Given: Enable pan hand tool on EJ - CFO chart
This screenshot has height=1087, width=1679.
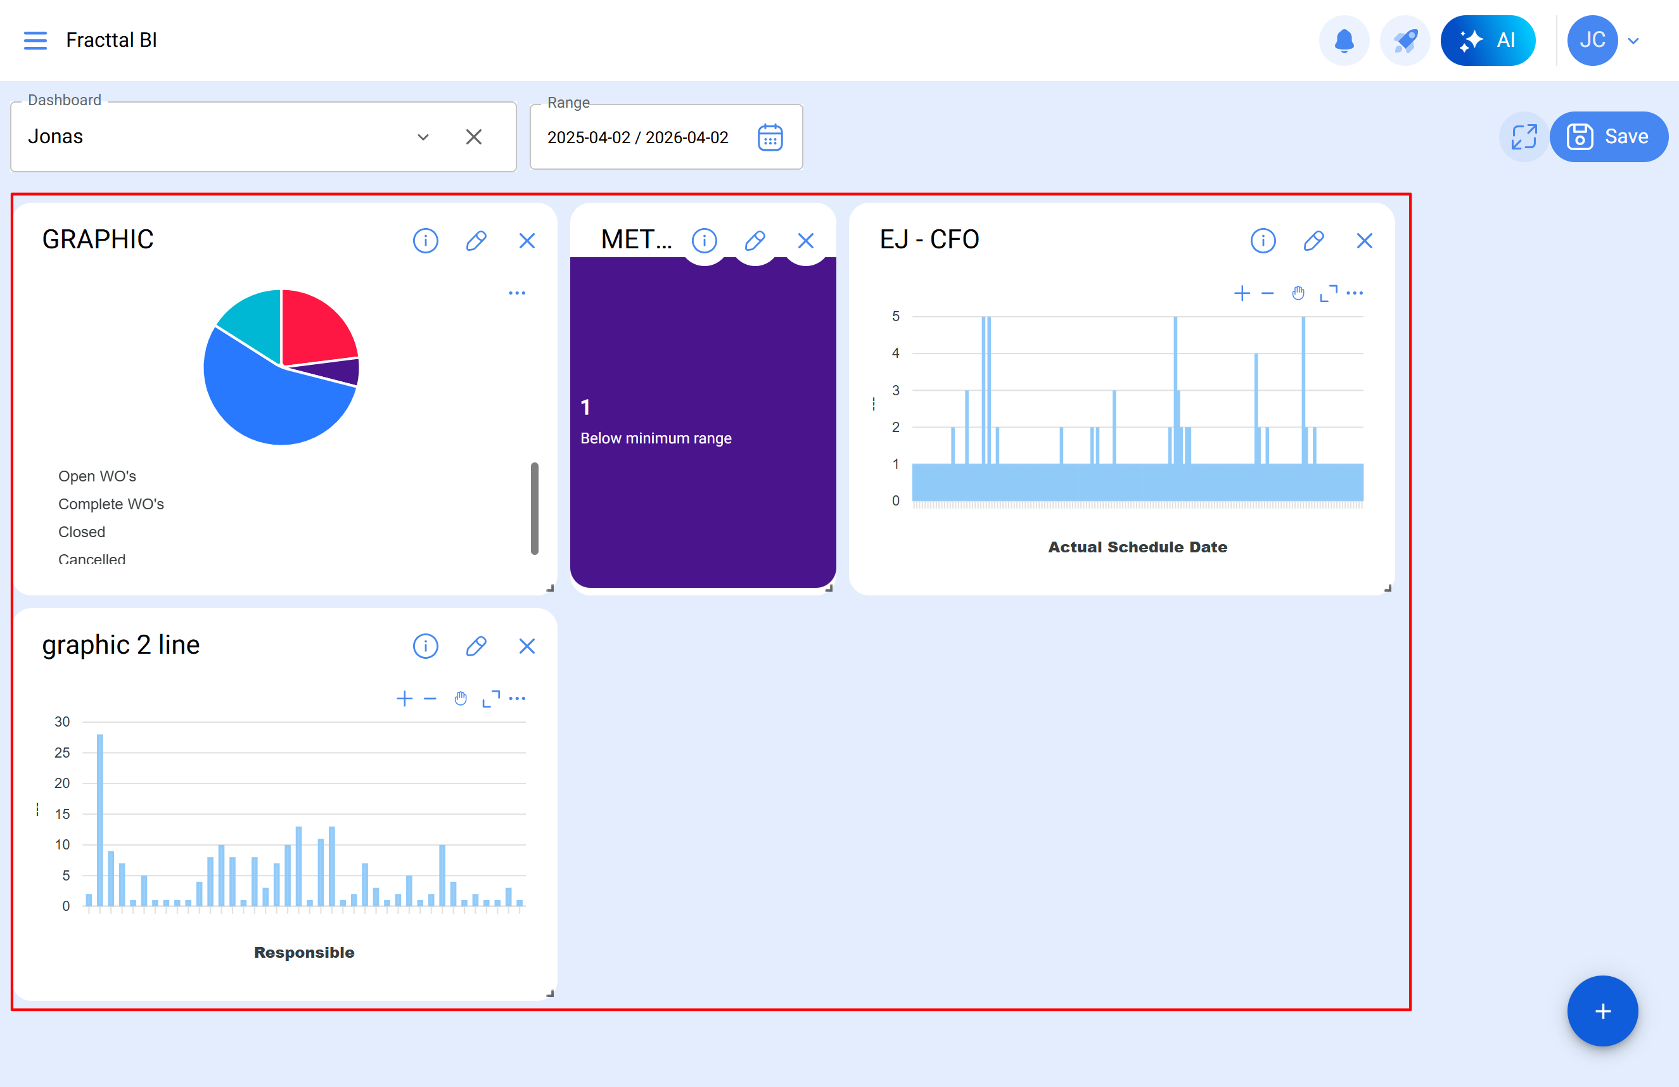Looking at the screenshot, I should coord(1298,293).
